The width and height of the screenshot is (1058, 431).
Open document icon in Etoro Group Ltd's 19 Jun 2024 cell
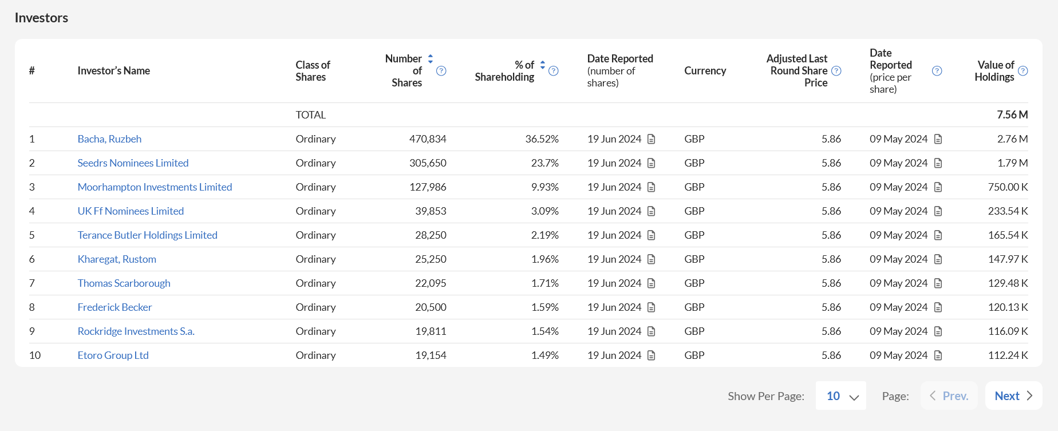(651, 355)
